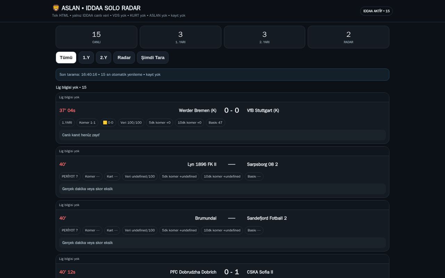Viewport: 445px width, 278px height.
Task: Click the Sarpsborg 08 2 team name
Action: point(262,164)
